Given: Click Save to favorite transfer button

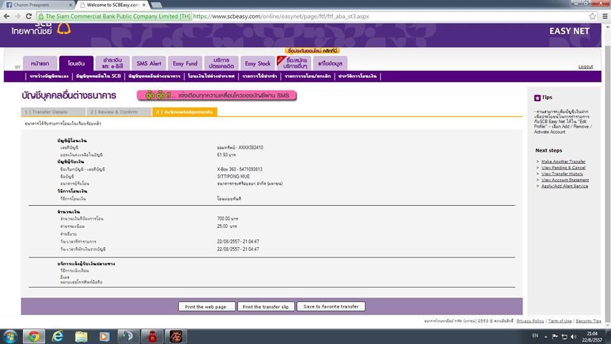Looking at the screenshot, I should pos(331,306).
